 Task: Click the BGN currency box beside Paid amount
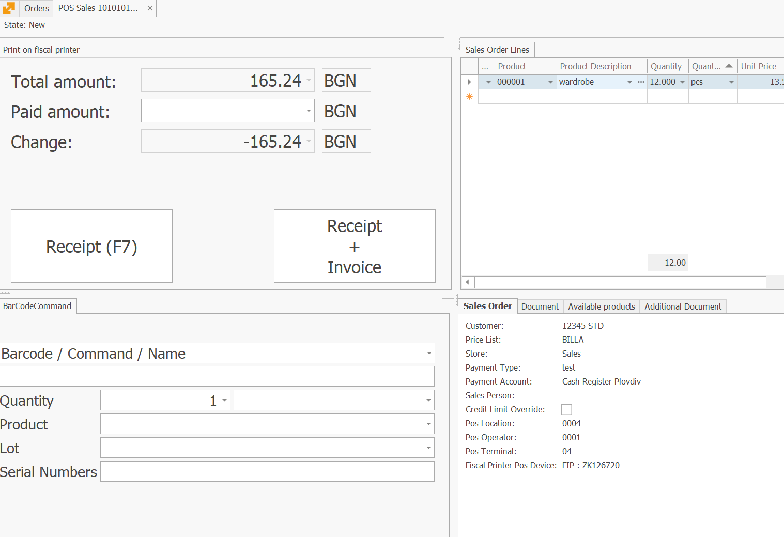point(346,111)
